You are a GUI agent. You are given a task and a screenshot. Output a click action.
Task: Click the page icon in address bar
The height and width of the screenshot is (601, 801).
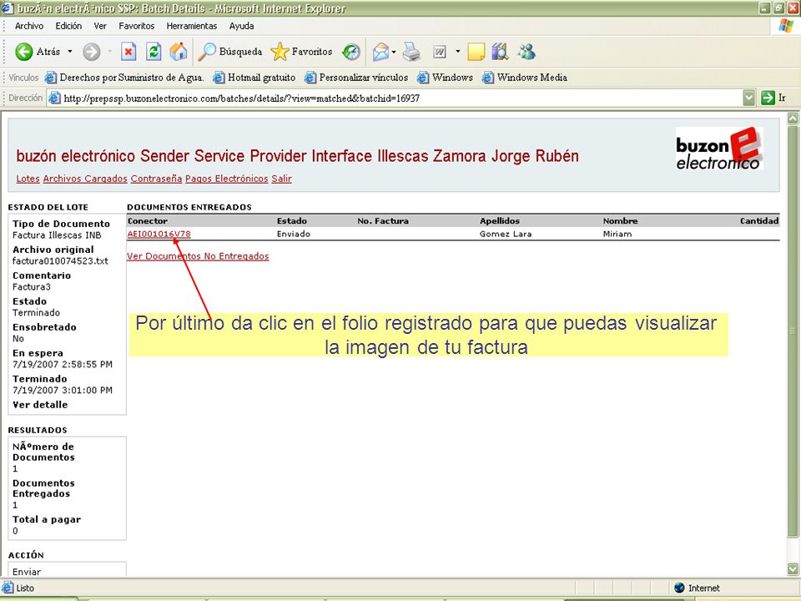click(54, 98)
